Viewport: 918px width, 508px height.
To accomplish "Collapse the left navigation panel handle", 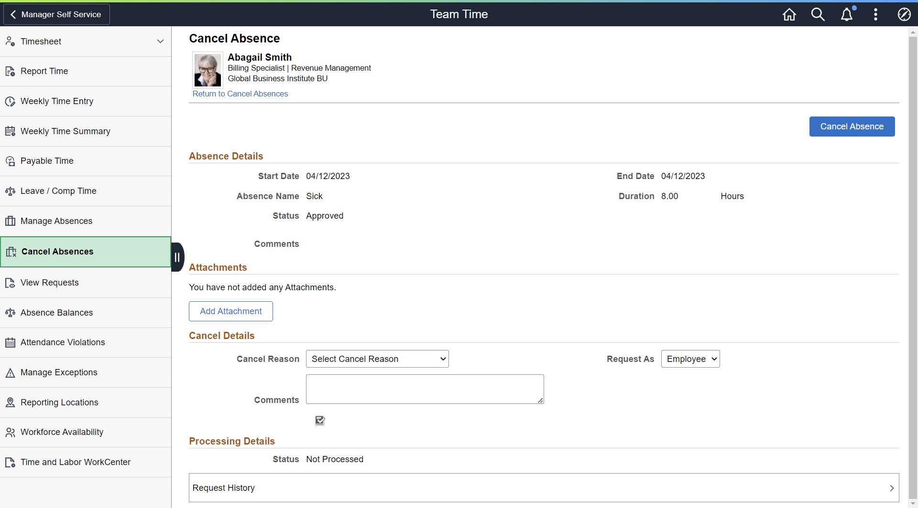I will [177, 257].
